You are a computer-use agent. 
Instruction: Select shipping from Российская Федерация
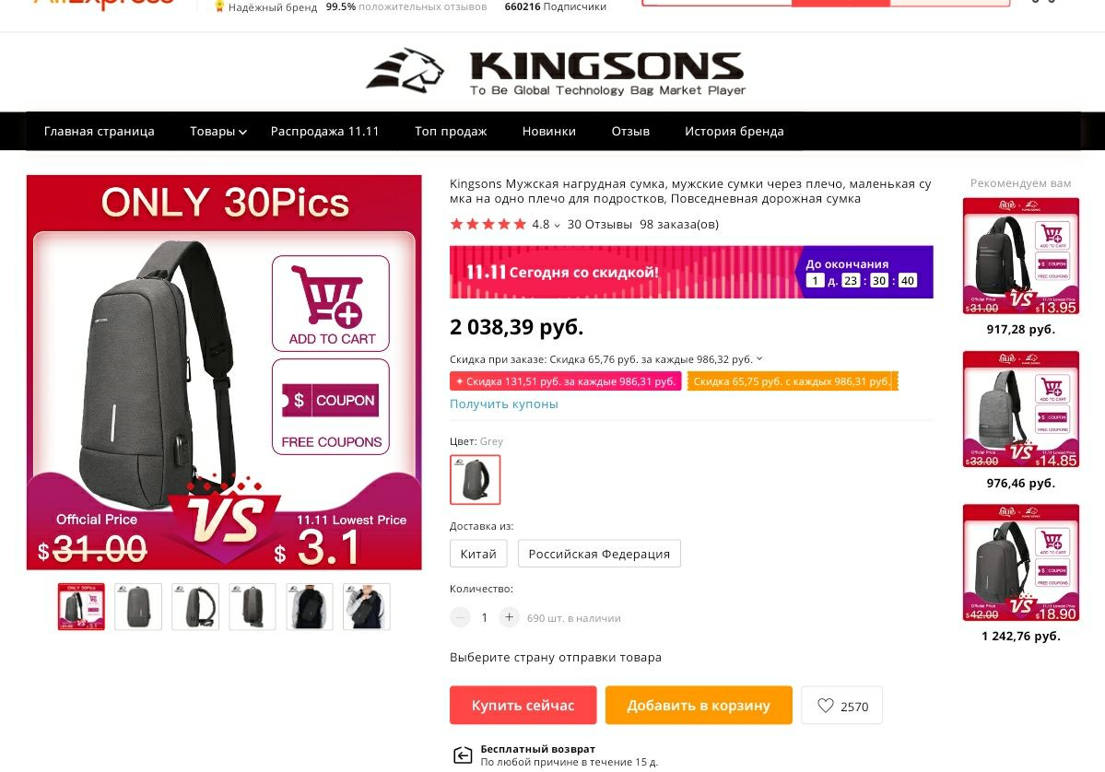point(599,554)
